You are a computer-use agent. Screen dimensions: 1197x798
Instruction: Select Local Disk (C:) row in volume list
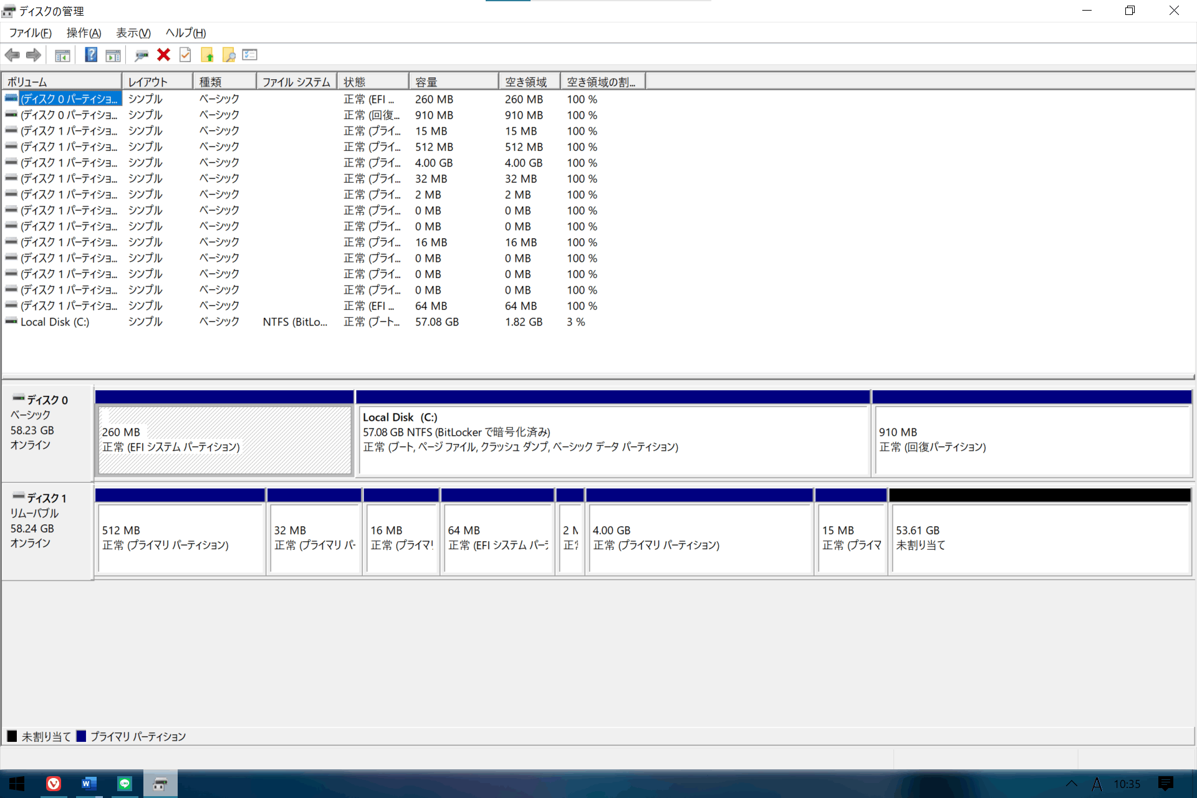55,322
